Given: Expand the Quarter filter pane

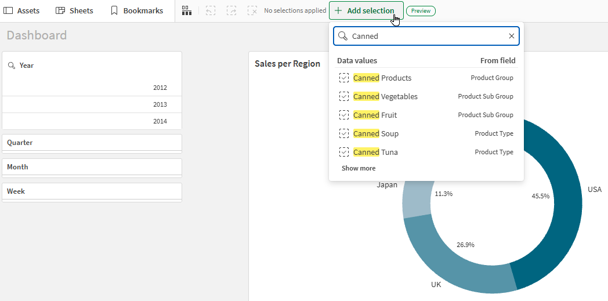Looking at the screenshot, I should [x=92, y=143].
